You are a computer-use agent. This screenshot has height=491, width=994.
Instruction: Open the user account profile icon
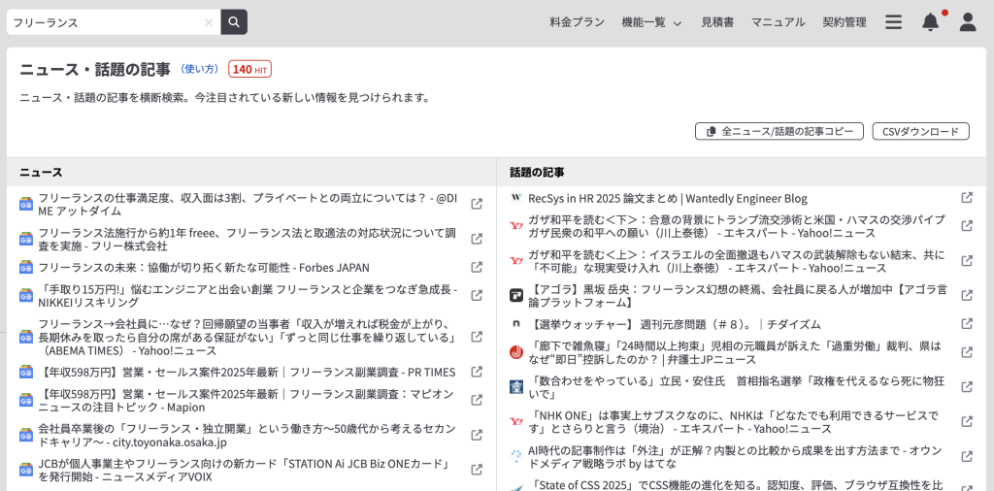coord(967,22)
